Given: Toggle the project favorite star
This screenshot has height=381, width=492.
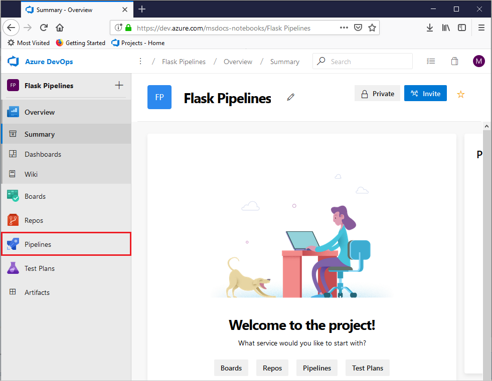Looking at the screenshot, I should pyautogui.click(x=460, y=94).
